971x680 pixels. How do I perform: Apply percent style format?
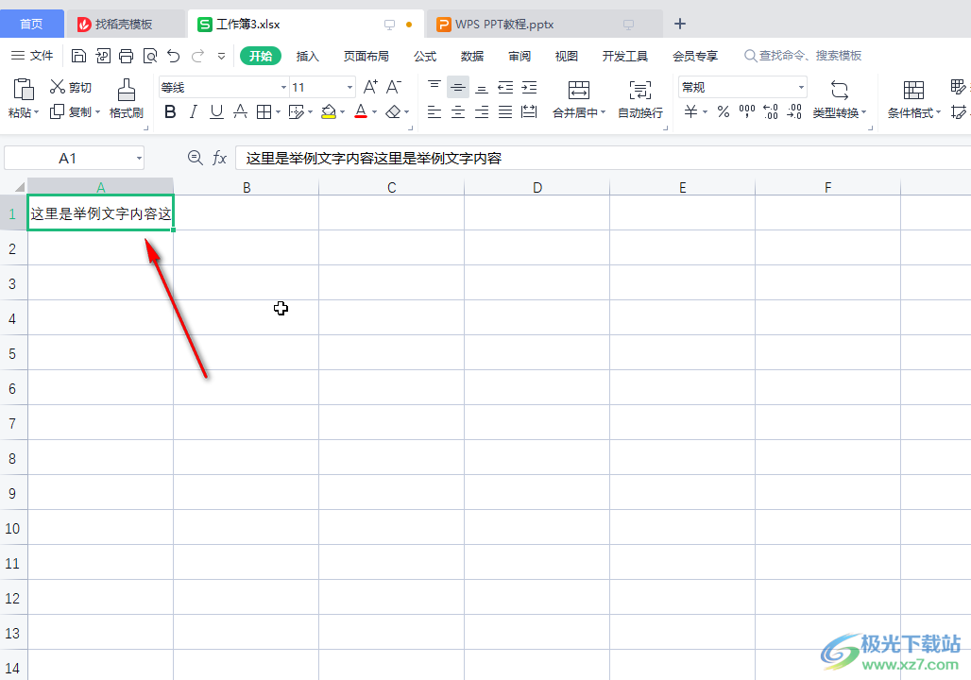click(724, 112)
